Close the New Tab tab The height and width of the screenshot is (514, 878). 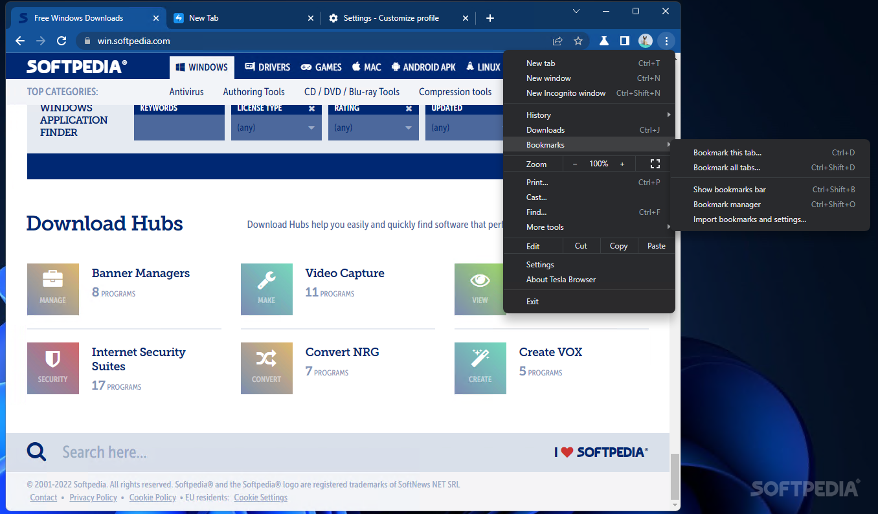(310, 18)
